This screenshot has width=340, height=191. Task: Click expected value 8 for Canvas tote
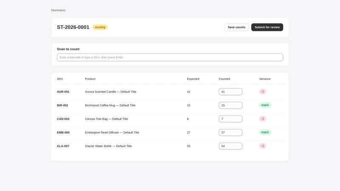click(x=188, y=119)
